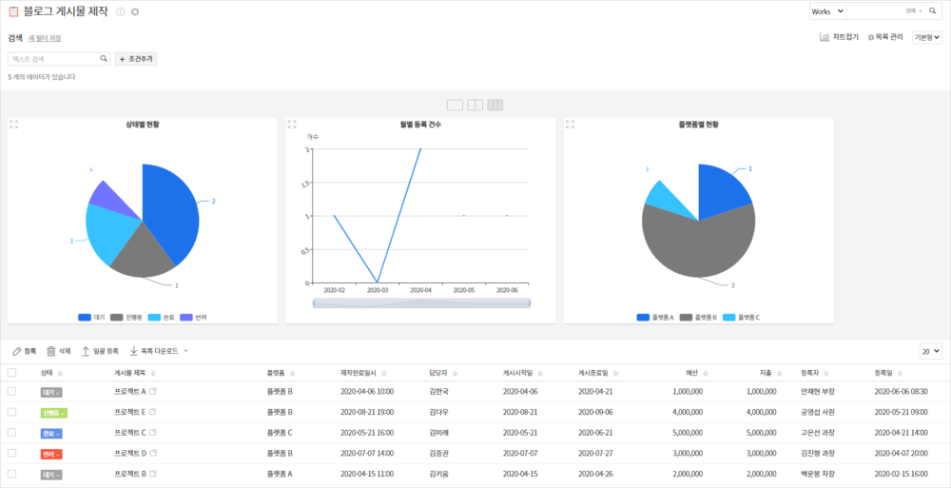This screenshot has width=951, height=488.
Task: Open the 기본형 view type dropdown
Action: coord(926,38)
